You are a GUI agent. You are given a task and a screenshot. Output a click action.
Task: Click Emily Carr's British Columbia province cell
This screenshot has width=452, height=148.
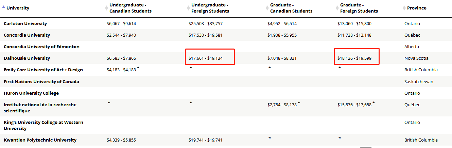point(421,70)
